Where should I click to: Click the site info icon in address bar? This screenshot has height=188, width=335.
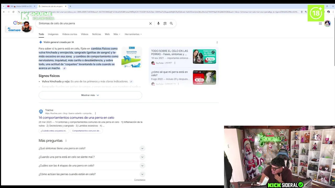coord(19,12)
